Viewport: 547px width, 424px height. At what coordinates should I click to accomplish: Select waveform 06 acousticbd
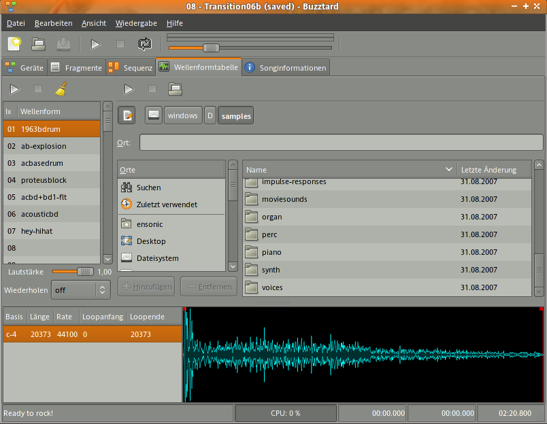[x=52, y=214]
